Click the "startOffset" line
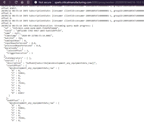Screen dimensions: 144x122 pos(16,66)
